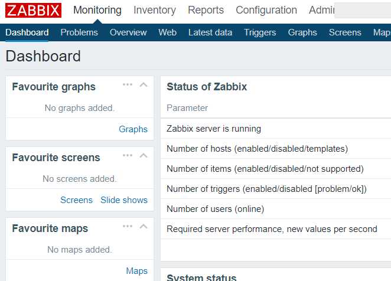Click the 'Number of items' row
This screenshot has height=281, width=391.
(276, 169)
